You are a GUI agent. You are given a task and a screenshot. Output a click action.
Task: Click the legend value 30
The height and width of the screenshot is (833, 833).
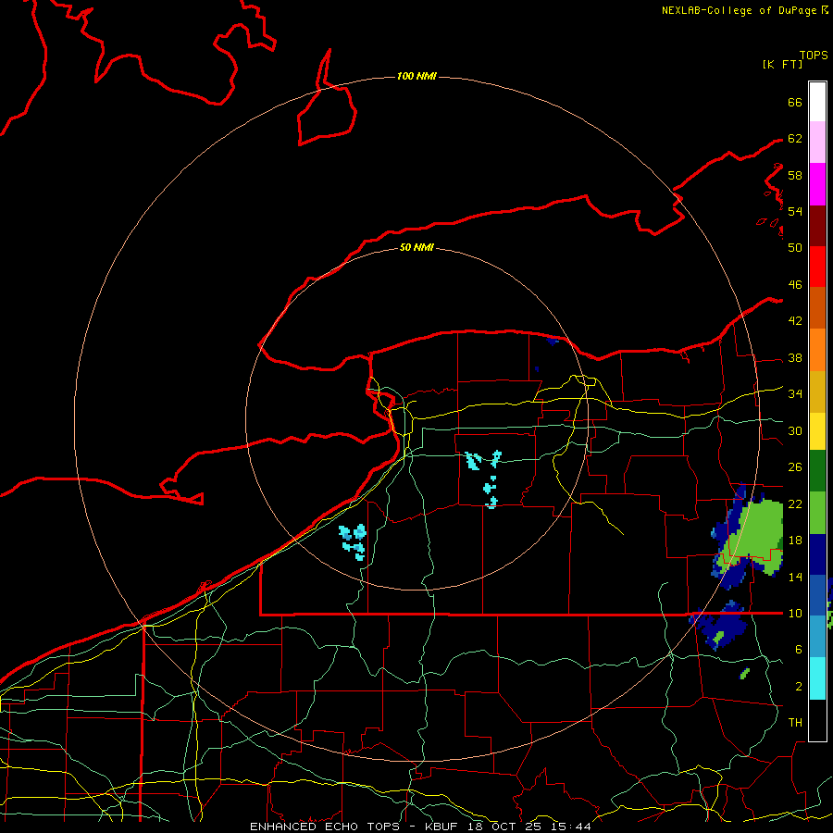pos(795,430)
